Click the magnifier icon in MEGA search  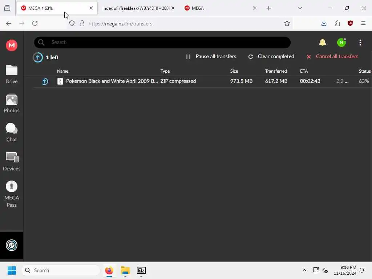coord(41,43)
